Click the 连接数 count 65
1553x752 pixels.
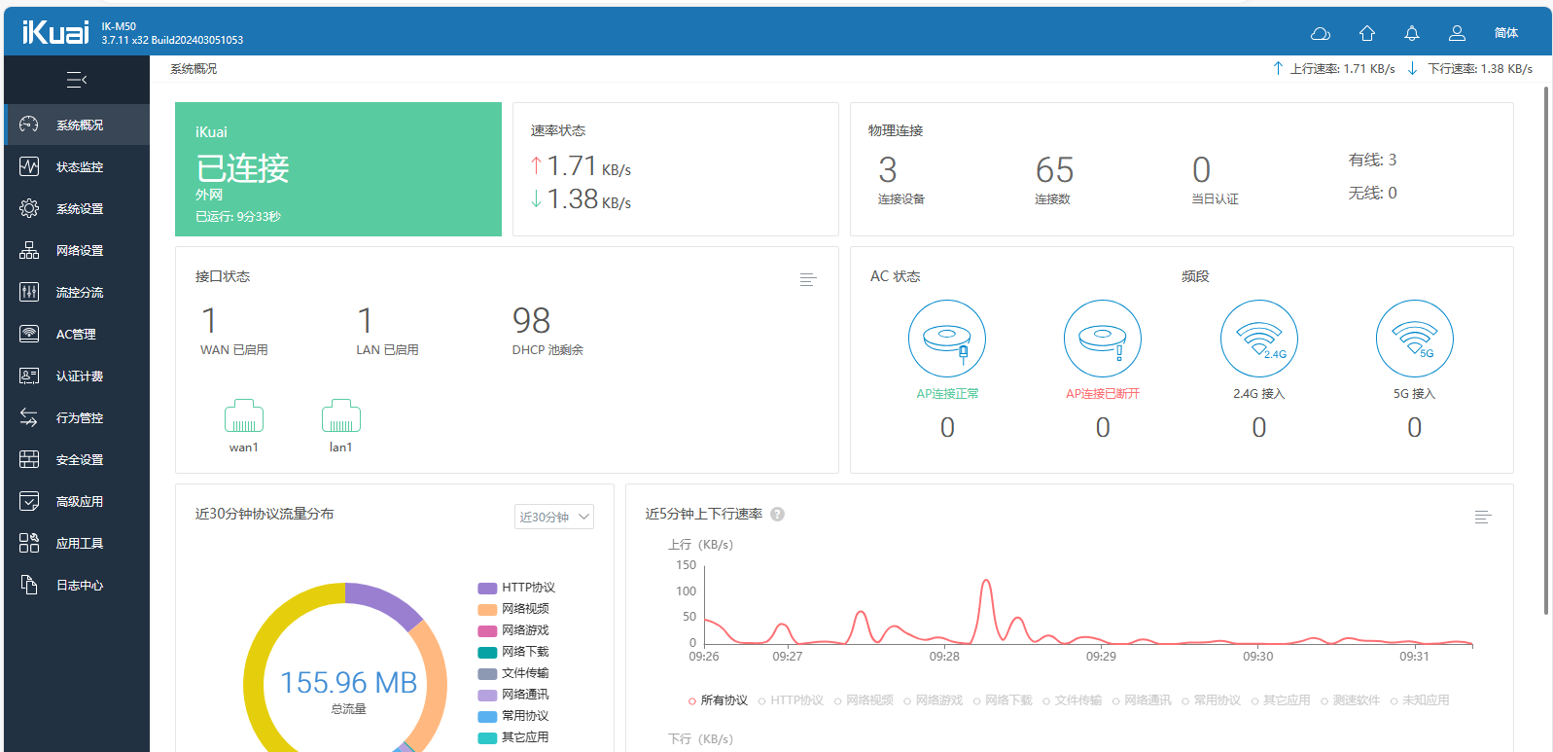1054,170
